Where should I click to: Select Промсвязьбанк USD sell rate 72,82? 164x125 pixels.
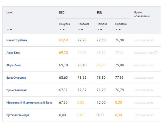pyautogui.click(x=82, y=90)
